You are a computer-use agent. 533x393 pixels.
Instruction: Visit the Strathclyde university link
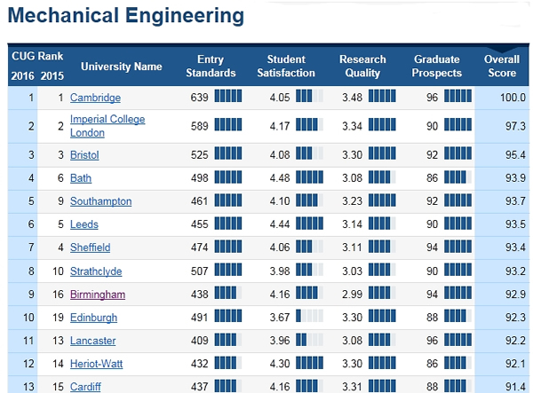point(96,271)
